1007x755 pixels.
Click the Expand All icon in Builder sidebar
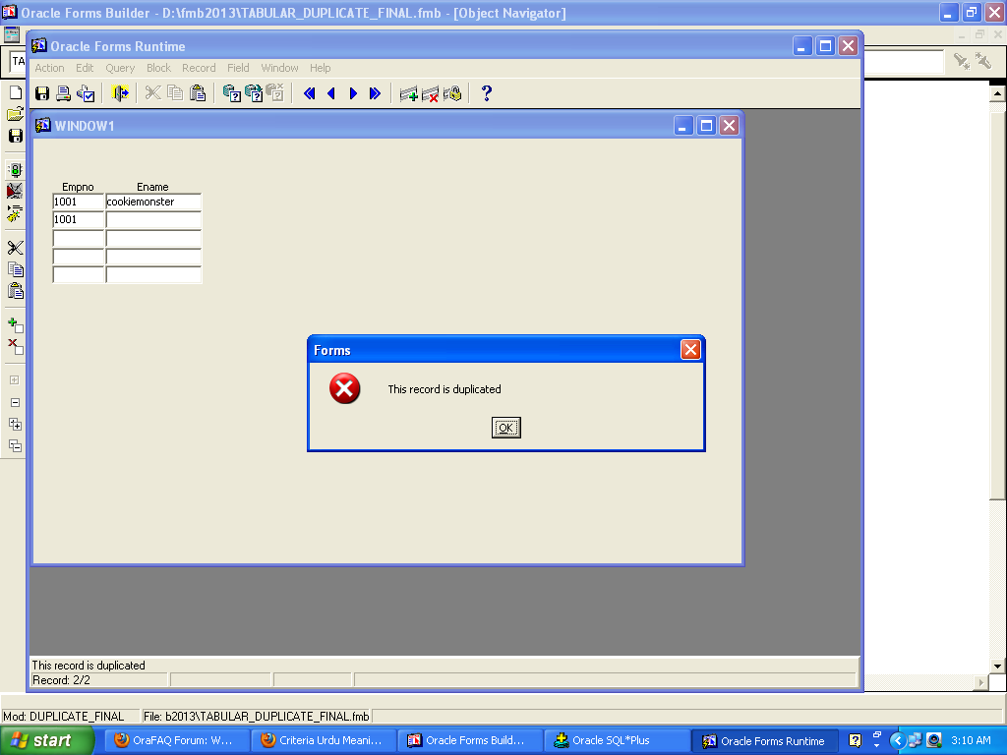tap(16, 425)
